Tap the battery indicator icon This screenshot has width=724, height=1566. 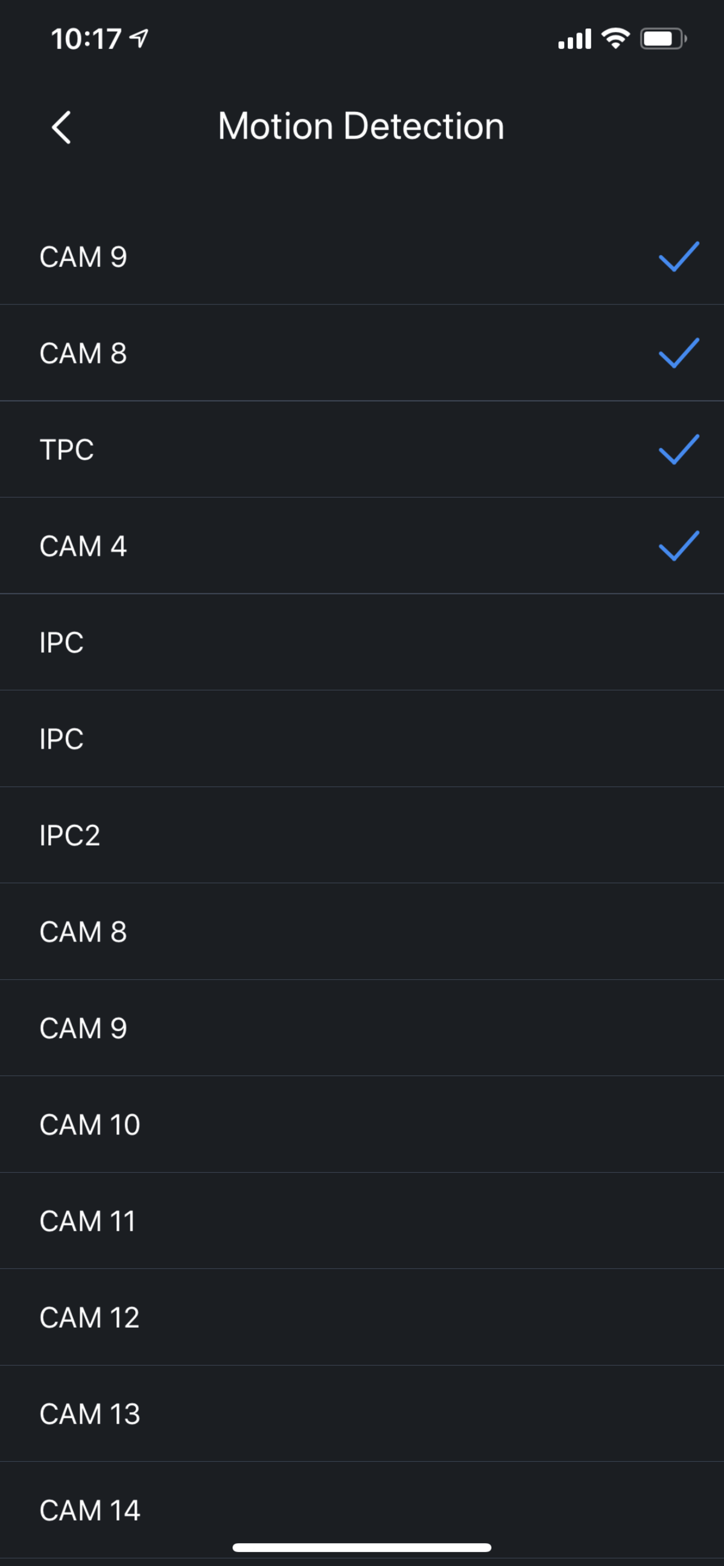(x=662, y=39)
